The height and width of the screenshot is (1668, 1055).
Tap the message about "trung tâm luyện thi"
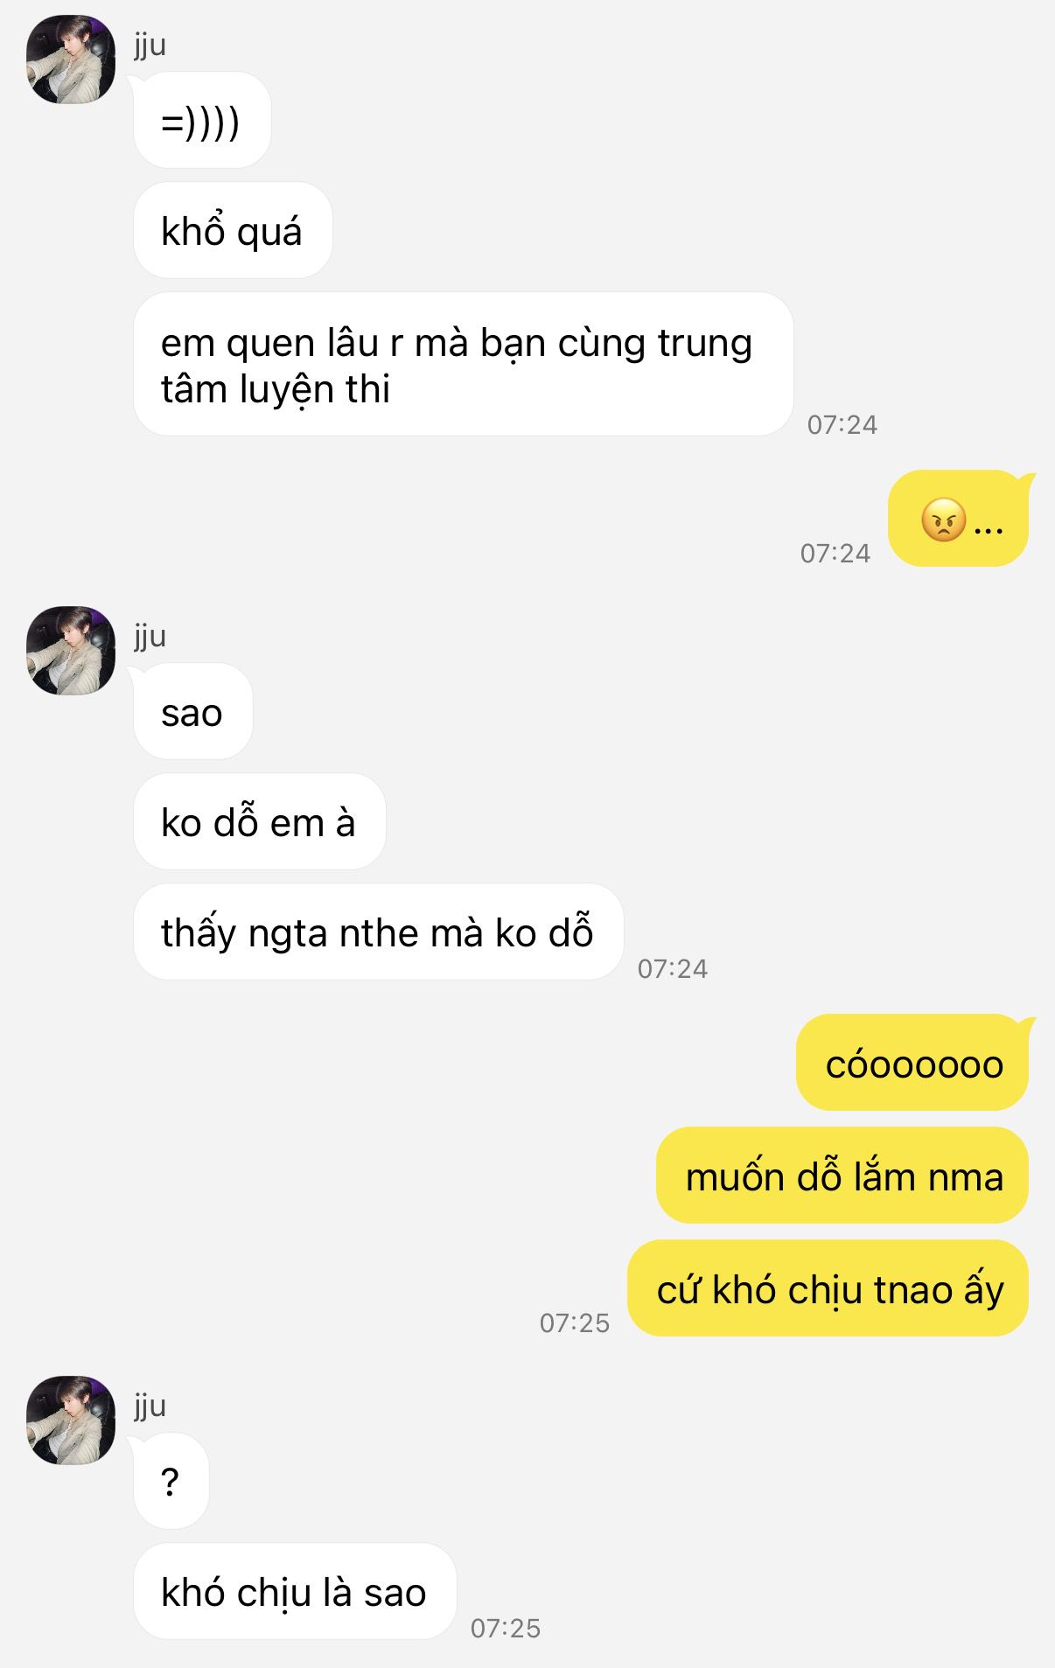(x=463, y=365)
